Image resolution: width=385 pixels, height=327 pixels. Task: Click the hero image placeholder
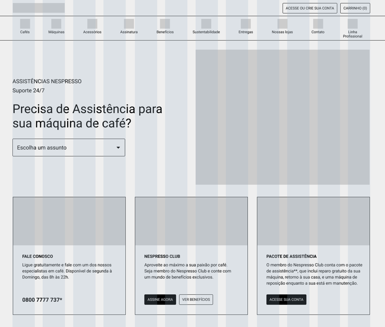(x=283, y=117)
